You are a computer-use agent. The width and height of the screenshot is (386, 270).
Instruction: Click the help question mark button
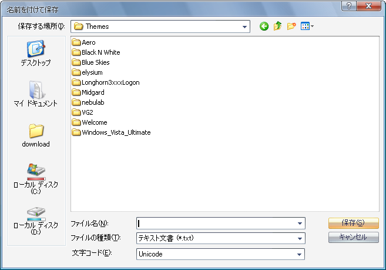[x=348, y=6]
